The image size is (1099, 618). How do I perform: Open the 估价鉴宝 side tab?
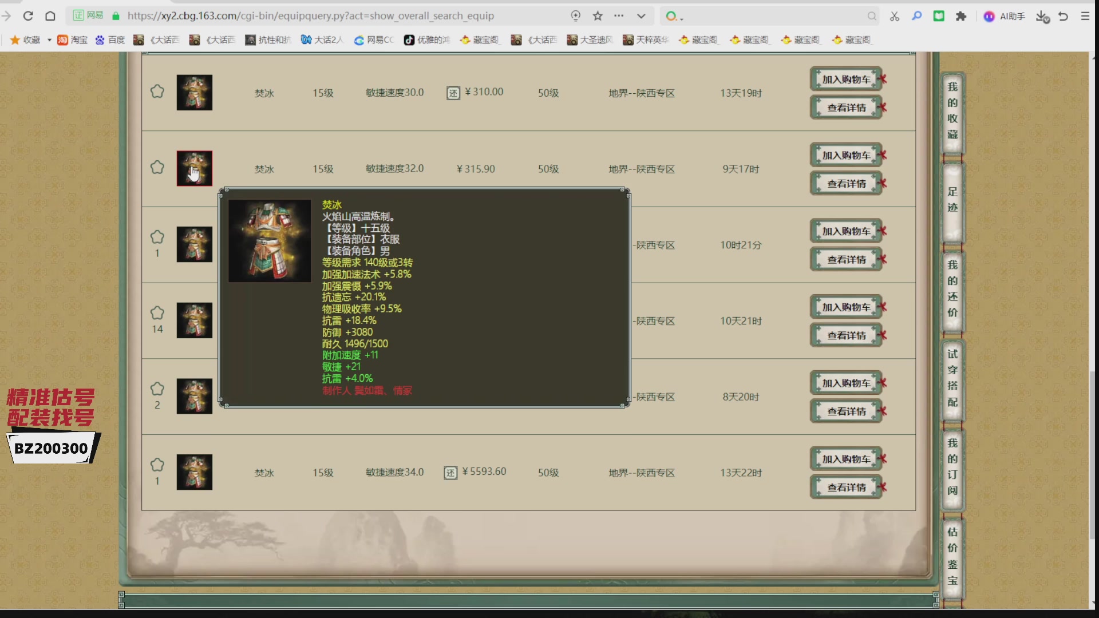[x=952, y=556]
